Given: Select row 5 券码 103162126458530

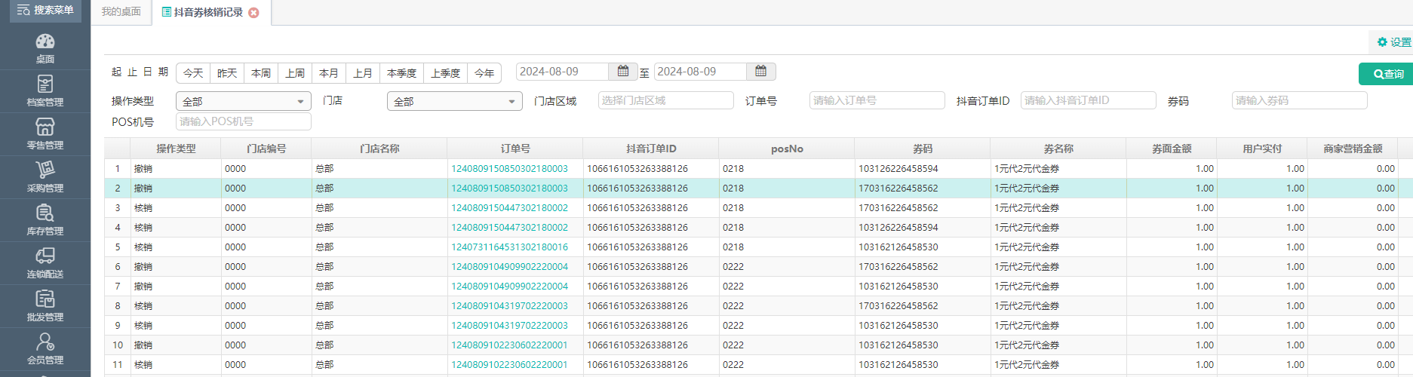Looking at the screenshot, I should 898,247.
